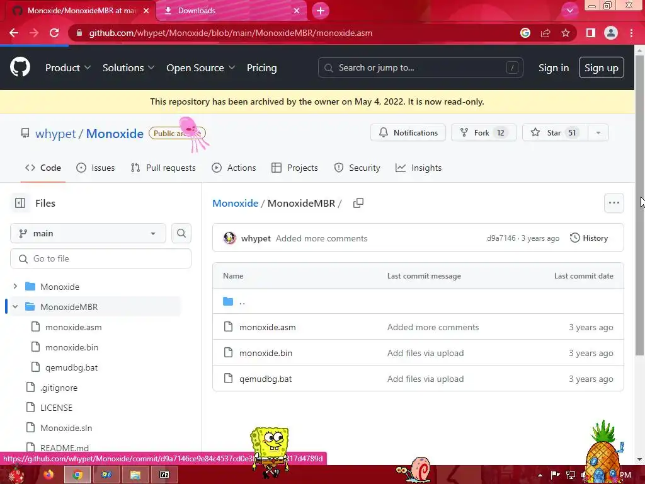Screen dimensions: 645x484
Task: Open the Star lists dropdown arrow
Action: pyautogui.click(x=598, y=132)
